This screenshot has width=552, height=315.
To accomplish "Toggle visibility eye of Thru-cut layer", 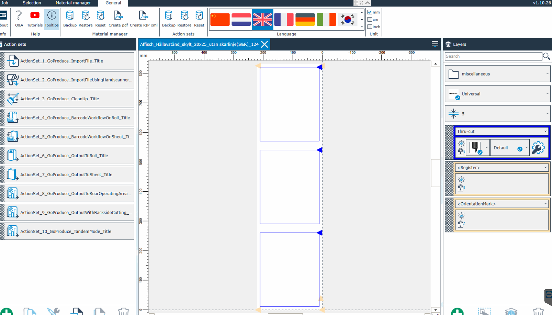I will click(x=461, y=143).
